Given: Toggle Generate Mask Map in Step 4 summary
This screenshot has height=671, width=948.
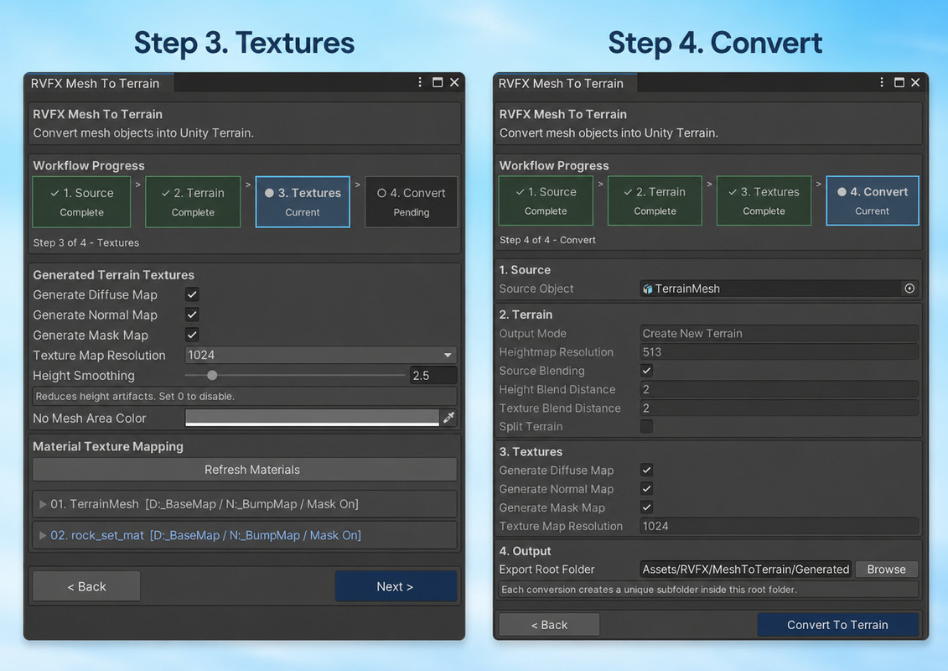Looking at the screenshot, I should click(646, 507).
